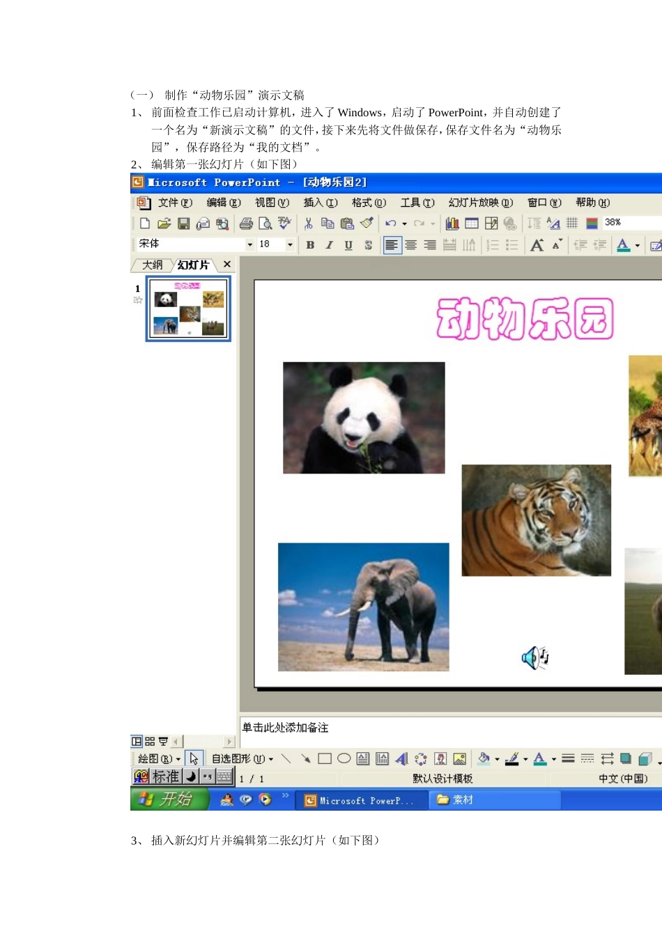Switch to the 大纲 outline tab

[152, 265]
